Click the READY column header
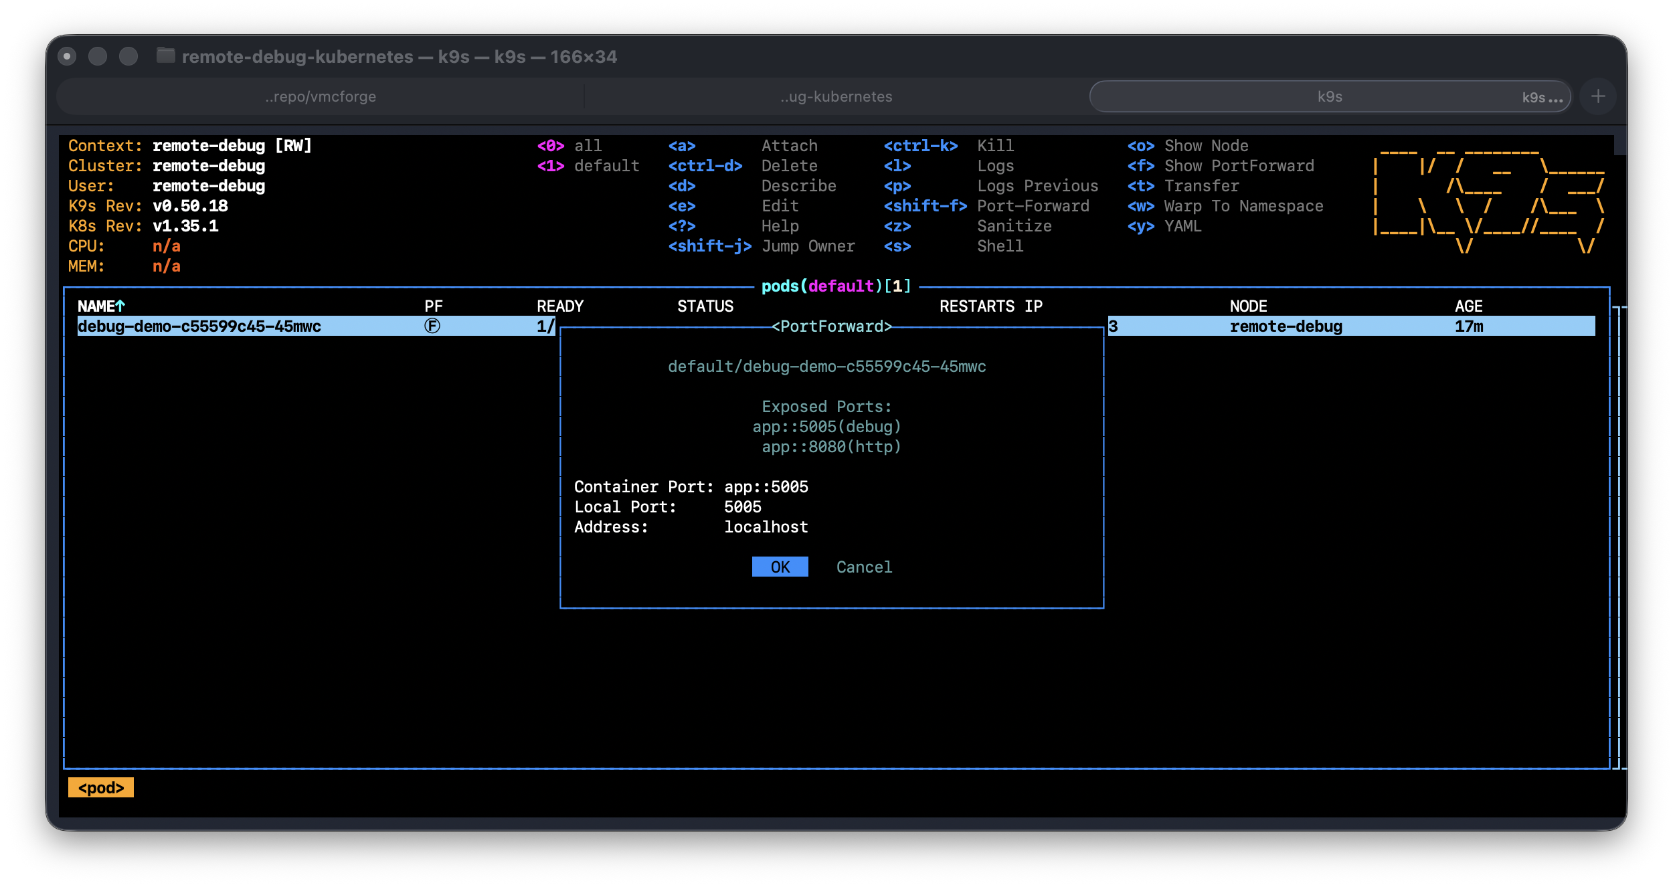The image size is (1673, 887). [x=560, y=306]
